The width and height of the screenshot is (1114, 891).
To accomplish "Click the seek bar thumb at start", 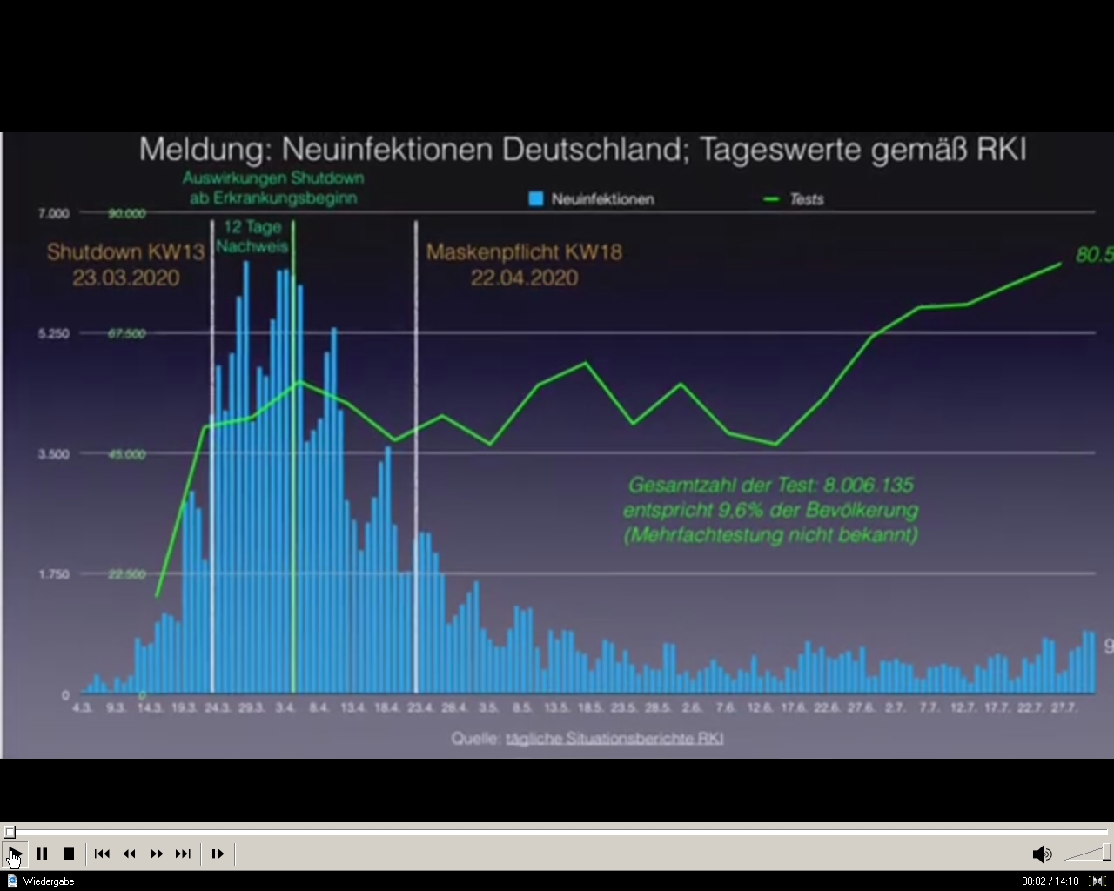I will click(10, 832).
